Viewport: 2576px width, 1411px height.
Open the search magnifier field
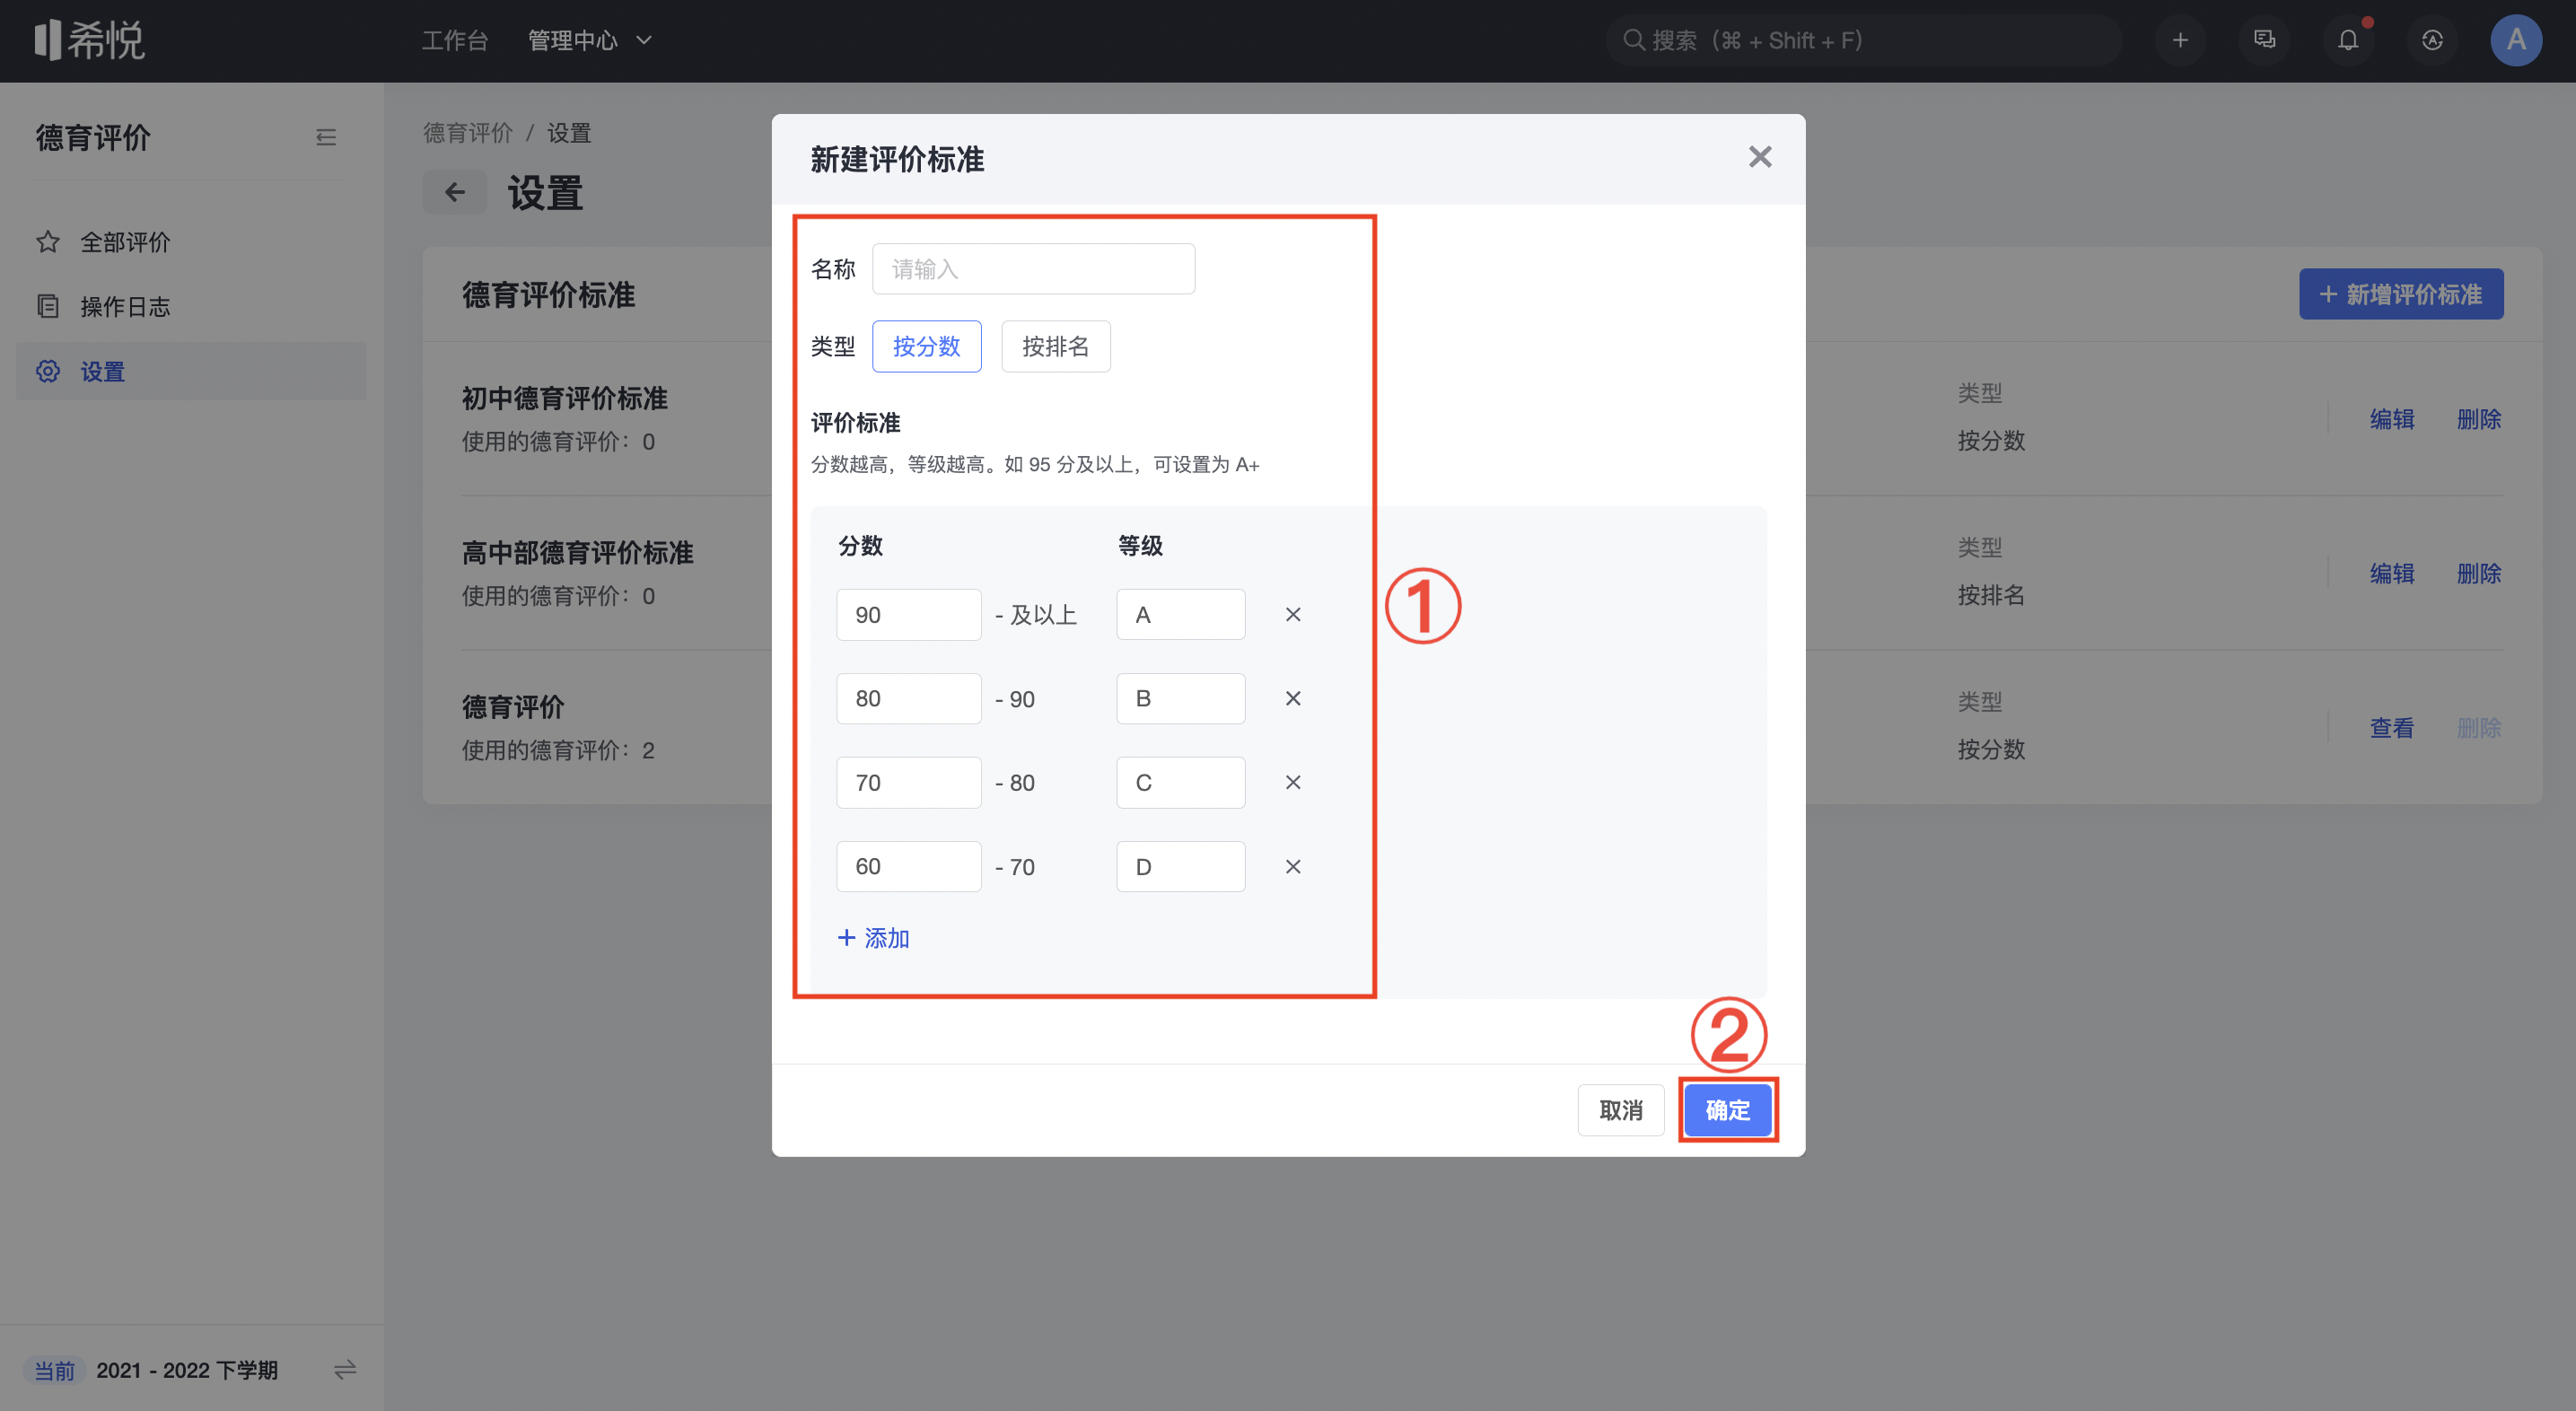pyautogui.click(x=1863, y=40)
